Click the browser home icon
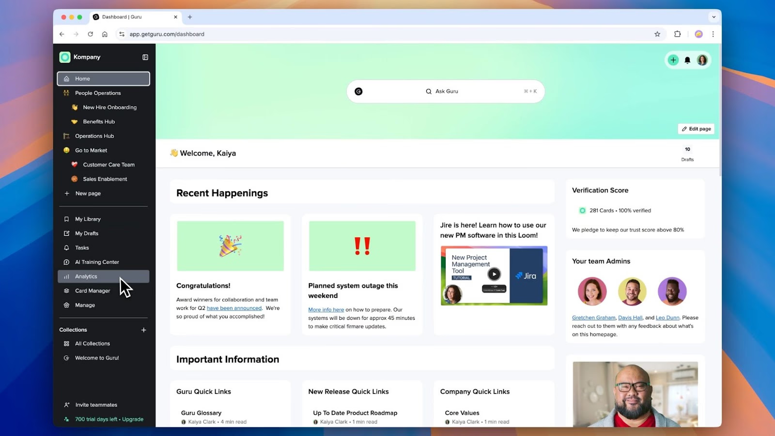 (105, 34)
